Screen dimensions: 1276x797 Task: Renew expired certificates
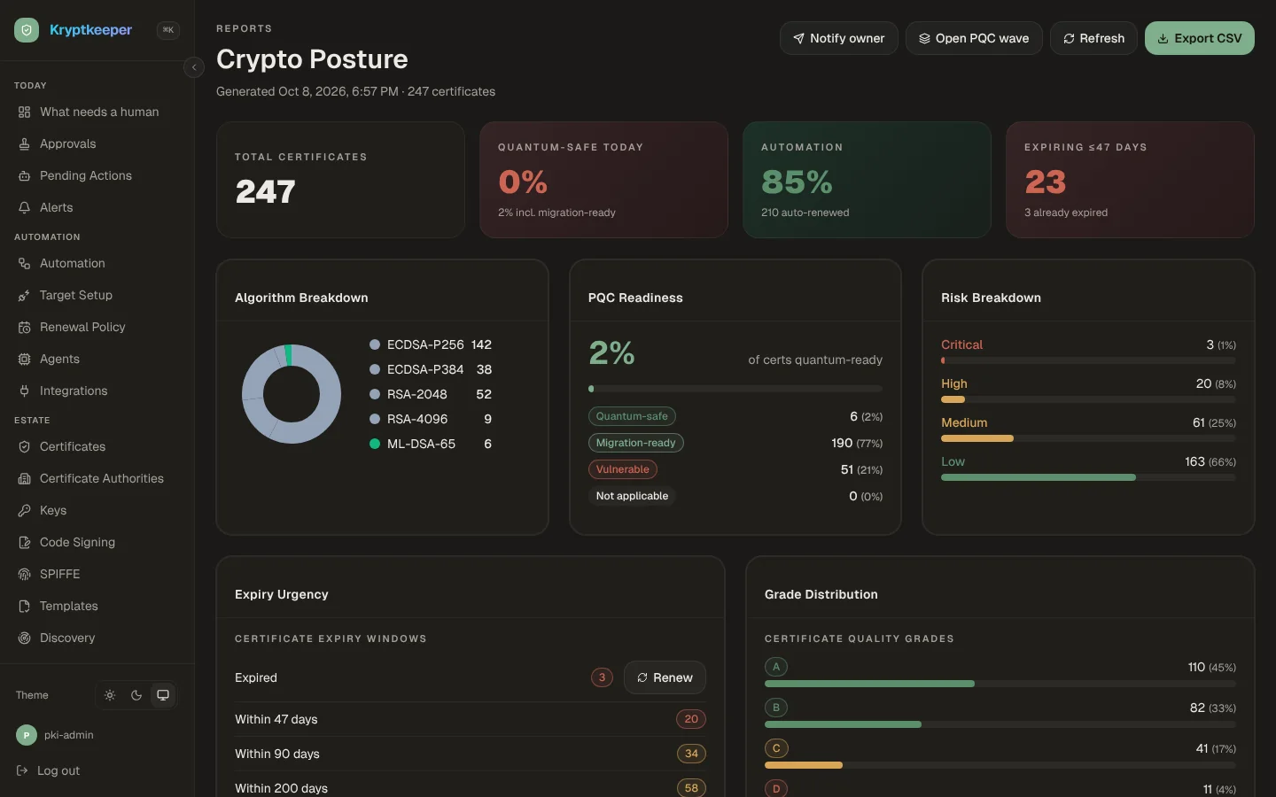click(665, 677)
